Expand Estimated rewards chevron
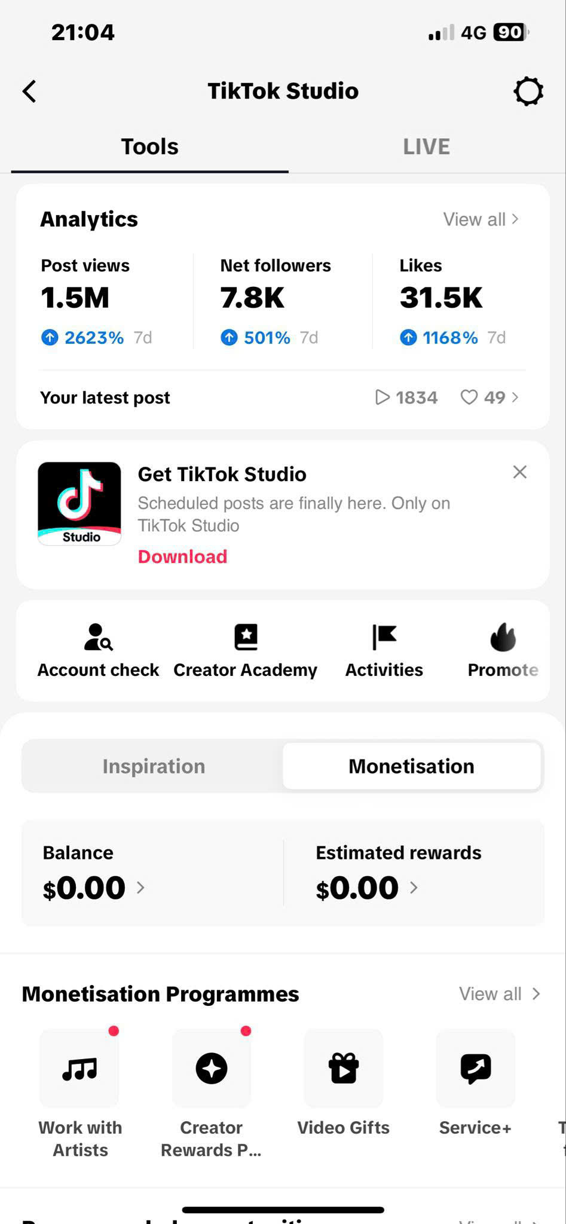 pos(414,888)
